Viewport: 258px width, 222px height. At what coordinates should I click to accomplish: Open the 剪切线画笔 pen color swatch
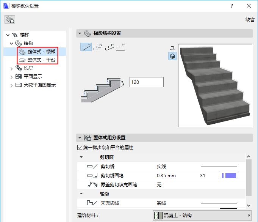click(228, 176)
